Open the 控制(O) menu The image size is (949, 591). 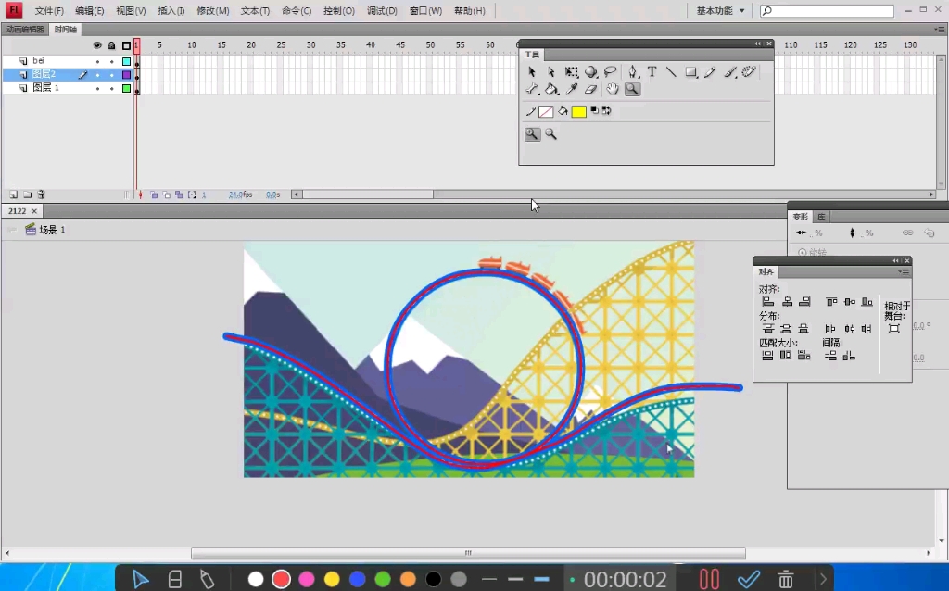[x=339, y=11]
